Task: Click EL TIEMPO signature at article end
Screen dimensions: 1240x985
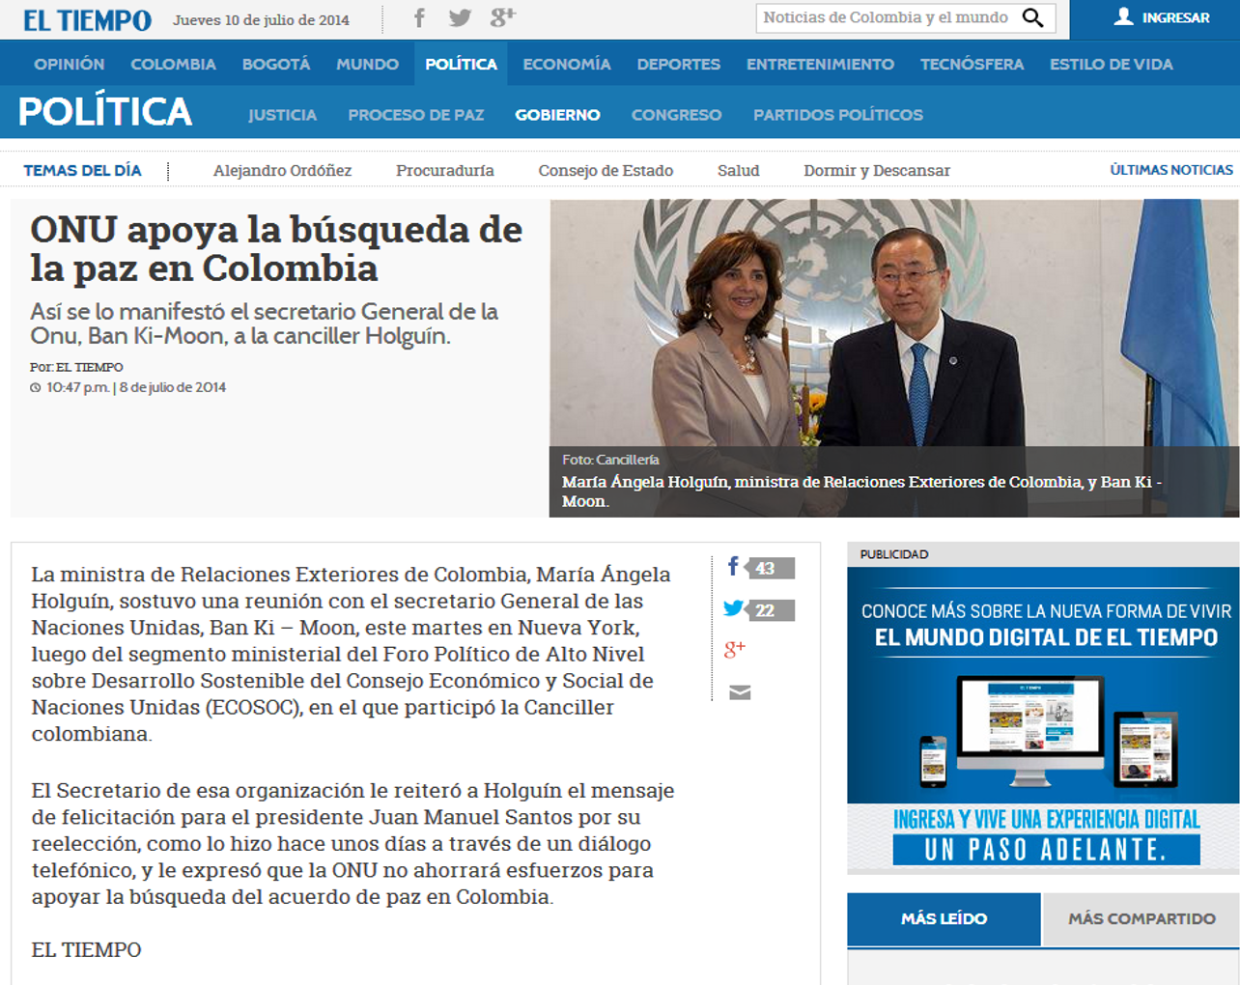Action: (x=86, y=949)
